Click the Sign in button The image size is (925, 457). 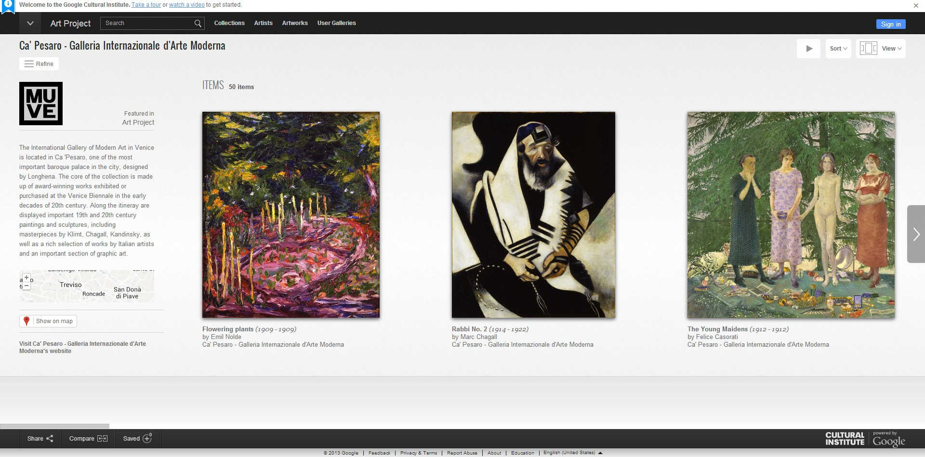tap(891, 24)
